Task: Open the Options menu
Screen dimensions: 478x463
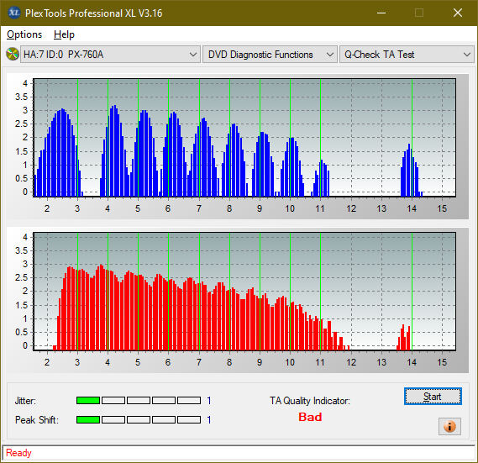Action: 24,34
